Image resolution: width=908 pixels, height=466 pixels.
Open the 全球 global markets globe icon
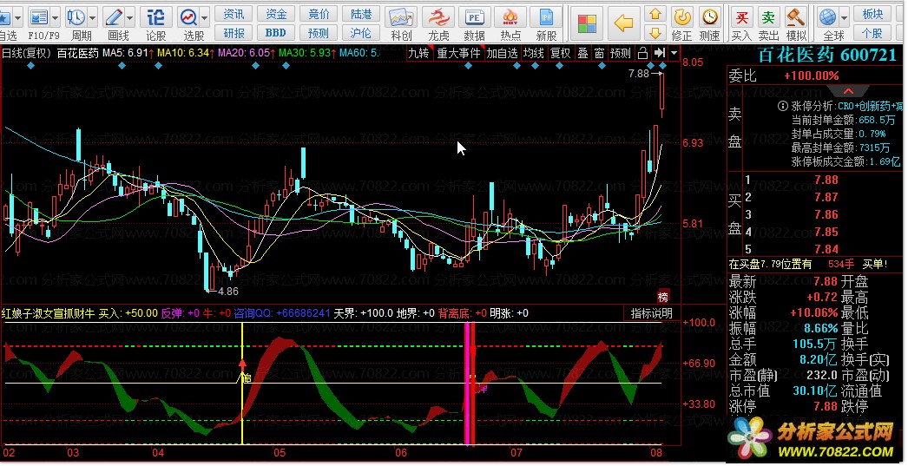(x=827, y=17)
